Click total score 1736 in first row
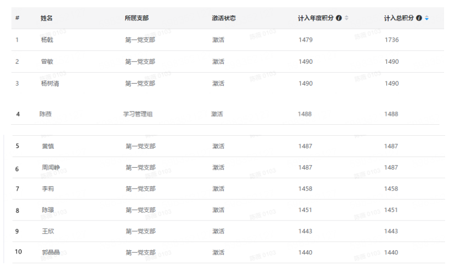The height and width of the screenshot is (269, 466). tap(391, 40)
